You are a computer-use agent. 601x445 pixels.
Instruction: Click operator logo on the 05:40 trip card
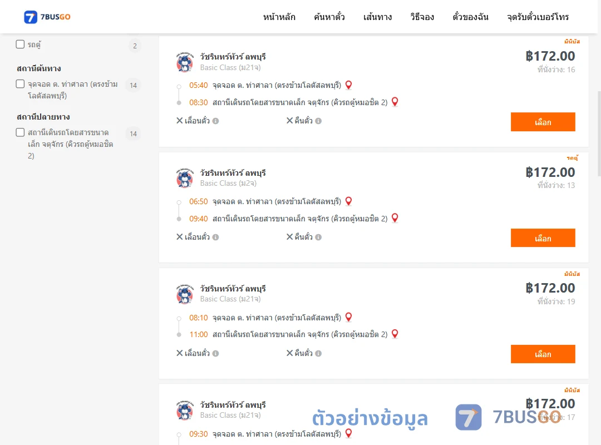pyautogui.click(x=185, y=62)
